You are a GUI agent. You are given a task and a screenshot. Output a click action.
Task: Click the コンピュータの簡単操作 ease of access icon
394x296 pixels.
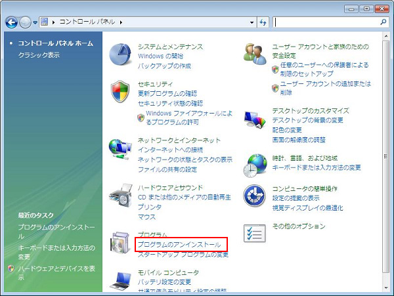(254, 196)
